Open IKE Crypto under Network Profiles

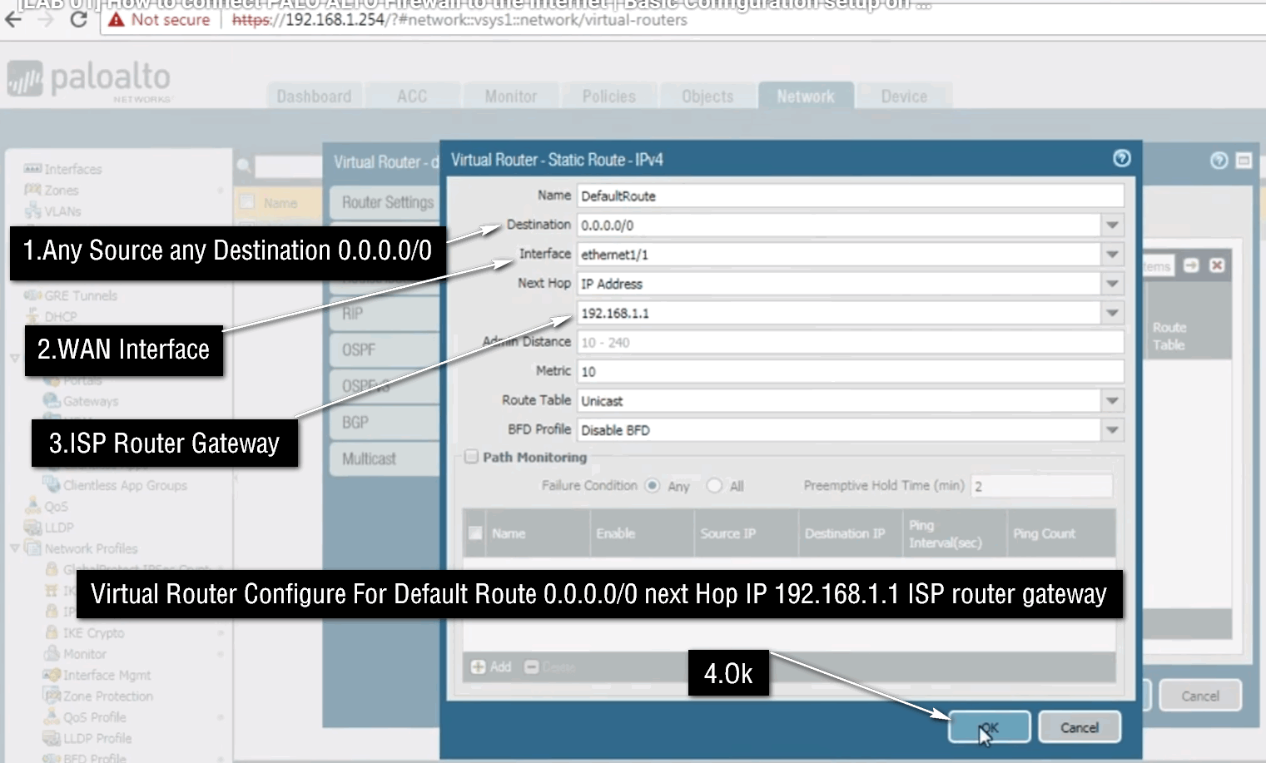(x=93, y=632)
